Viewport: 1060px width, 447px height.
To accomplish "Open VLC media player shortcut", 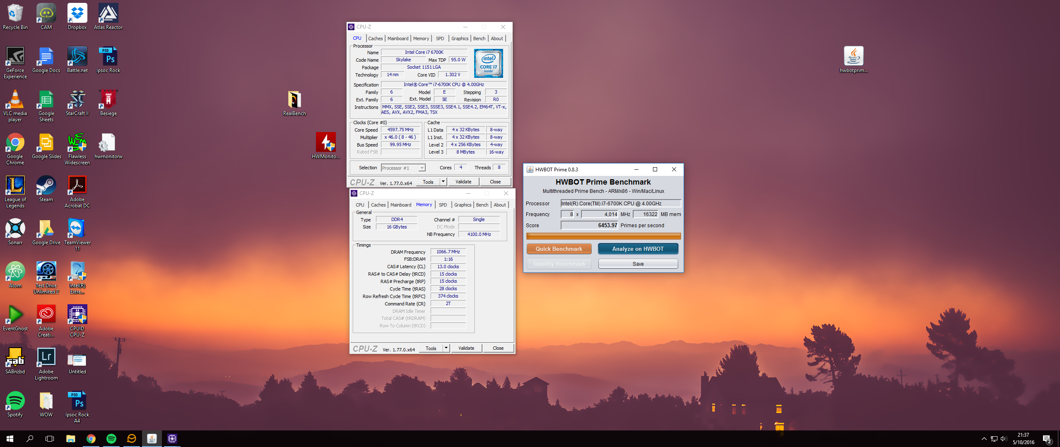I will (15, 106).
